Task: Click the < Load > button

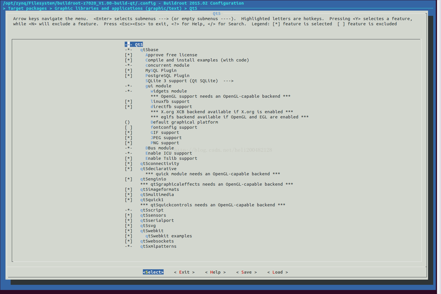Action: [x=278, y=272]
